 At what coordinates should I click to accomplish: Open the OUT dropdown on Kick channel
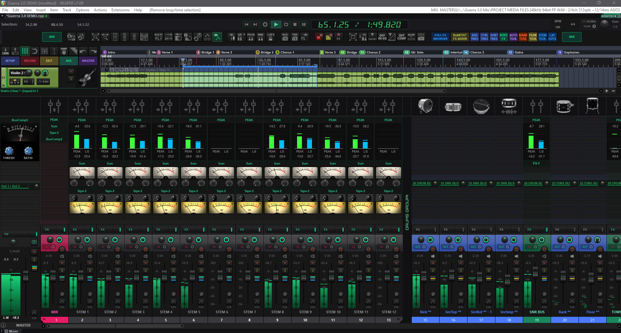pyautogui.click(x=420, y=247)
